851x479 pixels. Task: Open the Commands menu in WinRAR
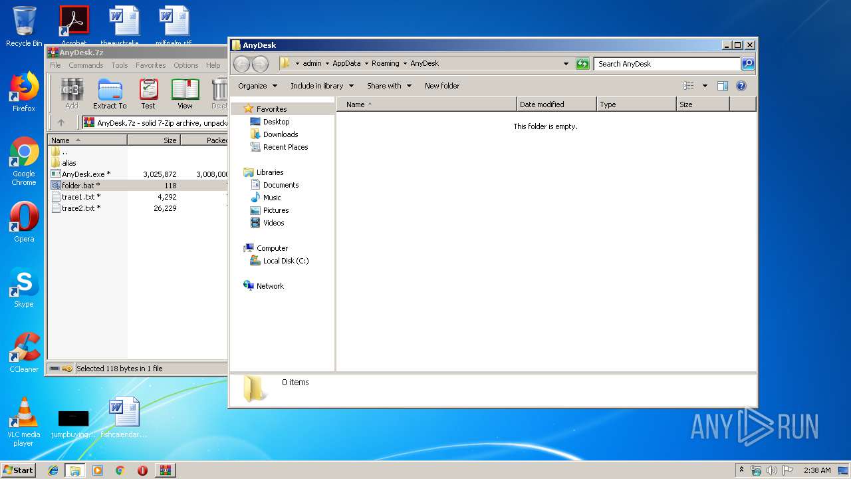(x=86, y=65)
